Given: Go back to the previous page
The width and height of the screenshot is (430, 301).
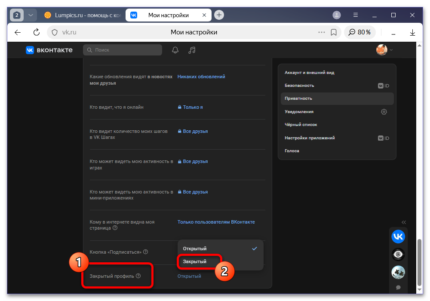Looking at the screenshot, I should click(18, 32).
